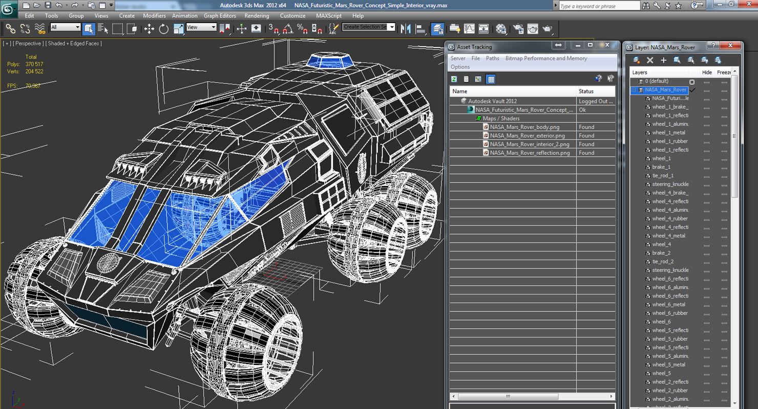Screen dimensions: 758x409
Task: Activate the Select and Scale tool
Action: coord(178,29)
